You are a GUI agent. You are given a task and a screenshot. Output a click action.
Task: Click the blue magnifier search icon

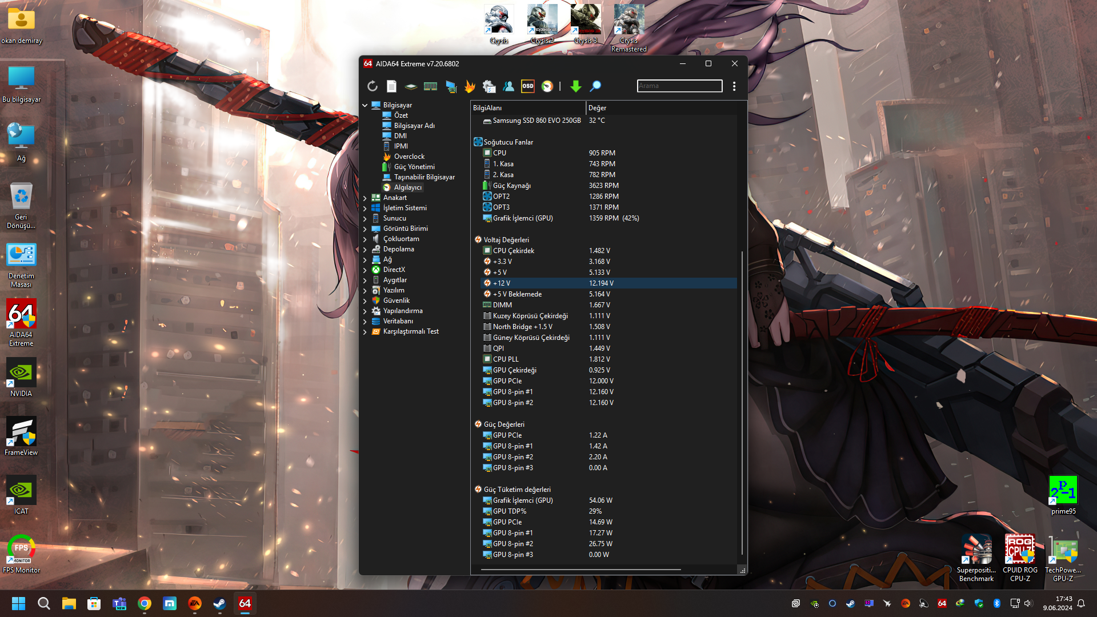tap(595, 86)
